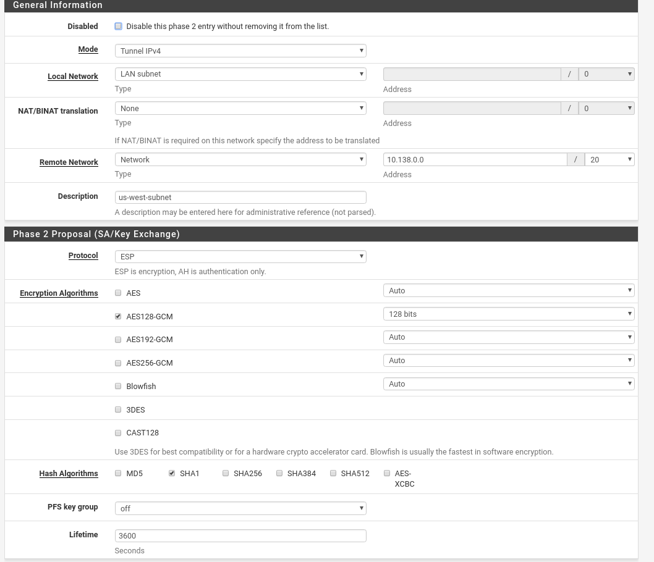Open the Local Network subnet mask dropdown
Image resolution: width=654 pixels, height=562 pixels.
pos(606,74)
